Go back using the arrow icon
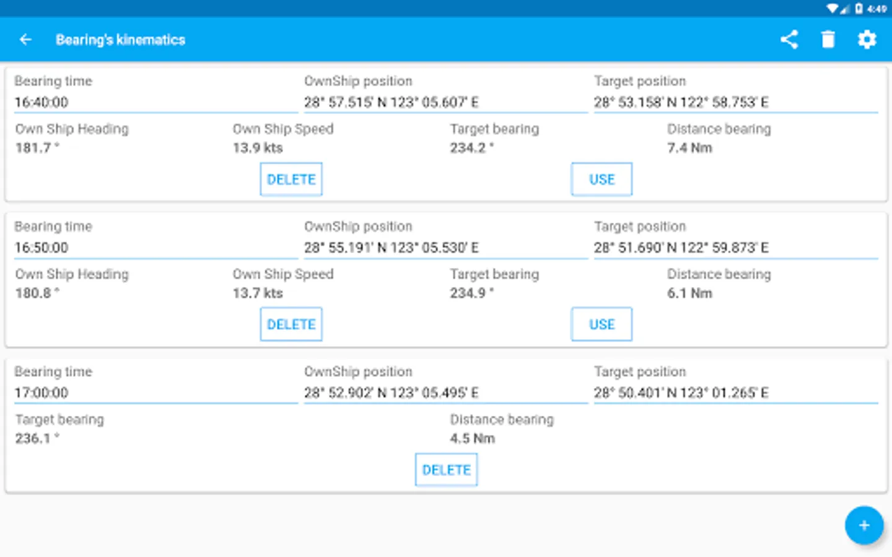The height and width of the screenshot is (557, 892). tap(25, 40)
